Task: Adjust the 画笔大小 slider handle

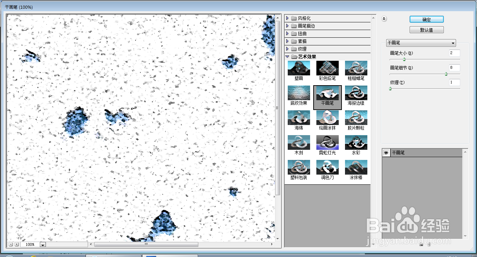Action: click(x=404, y=59)
